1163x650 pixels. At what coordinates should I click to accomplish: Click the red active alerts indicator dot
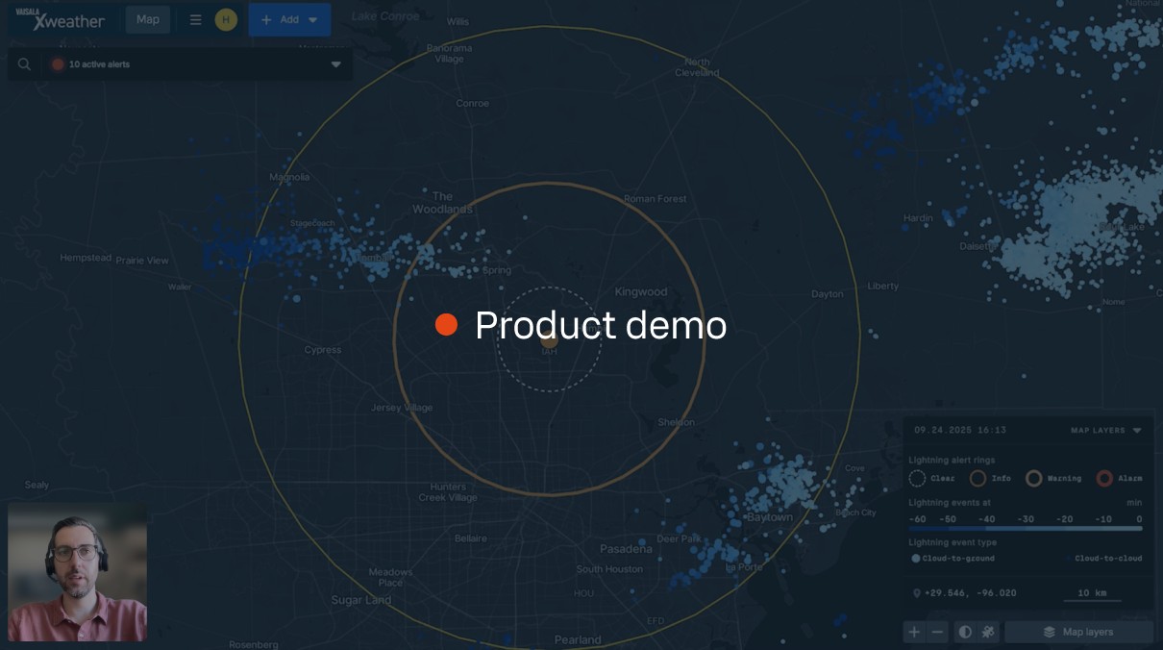[x=58, y=64]
